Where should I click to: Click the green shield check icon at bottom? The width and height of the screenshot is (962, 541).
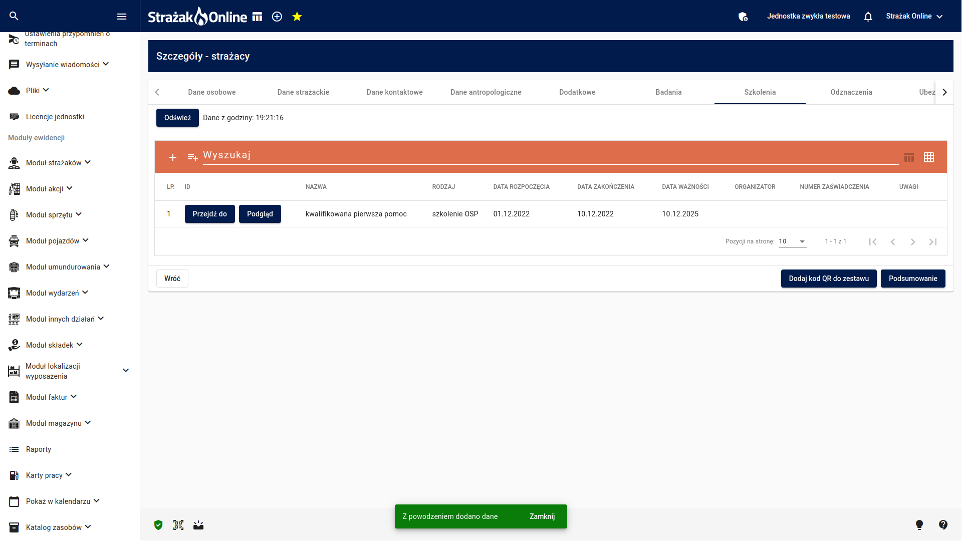[158, 525]
